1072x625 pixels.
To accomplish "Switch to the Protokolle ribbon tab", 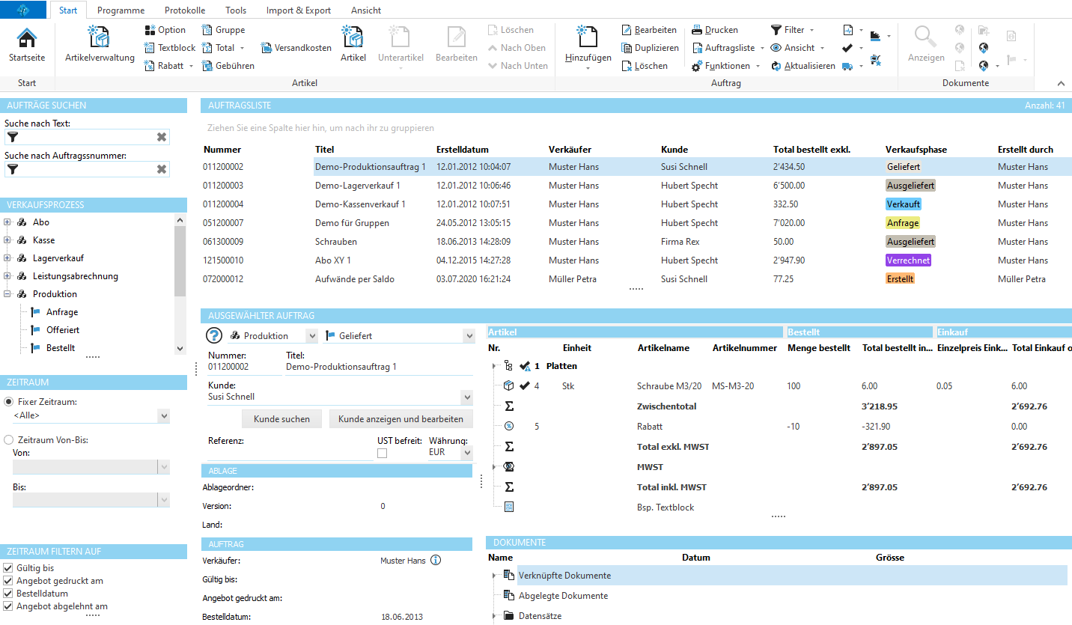I will tap(184, 10).
